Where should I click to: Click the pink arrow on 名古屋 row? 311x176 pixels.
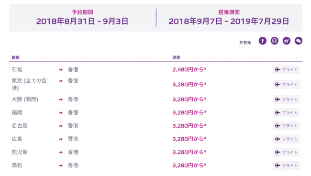point(61,126)
